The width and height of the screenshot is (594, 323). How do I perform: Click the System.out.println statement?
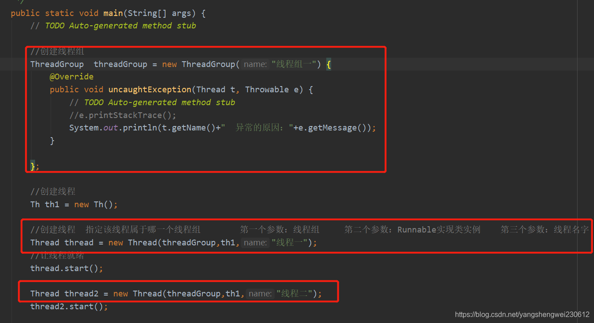(222, 128)
